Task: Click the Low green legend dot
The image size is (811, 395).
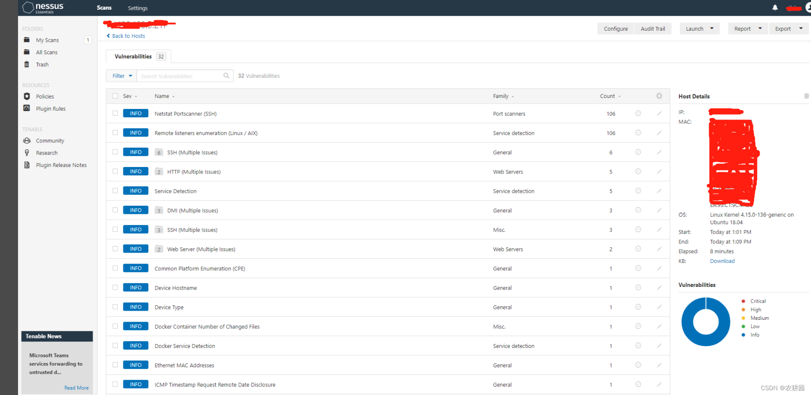Action: pos(743,326)
